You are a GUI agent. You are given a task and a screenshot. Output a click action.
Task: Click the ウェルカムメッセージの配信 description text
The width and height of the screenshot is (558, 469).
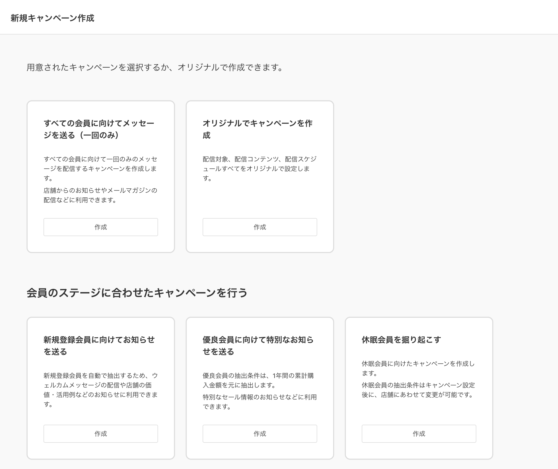coord(100,390)
